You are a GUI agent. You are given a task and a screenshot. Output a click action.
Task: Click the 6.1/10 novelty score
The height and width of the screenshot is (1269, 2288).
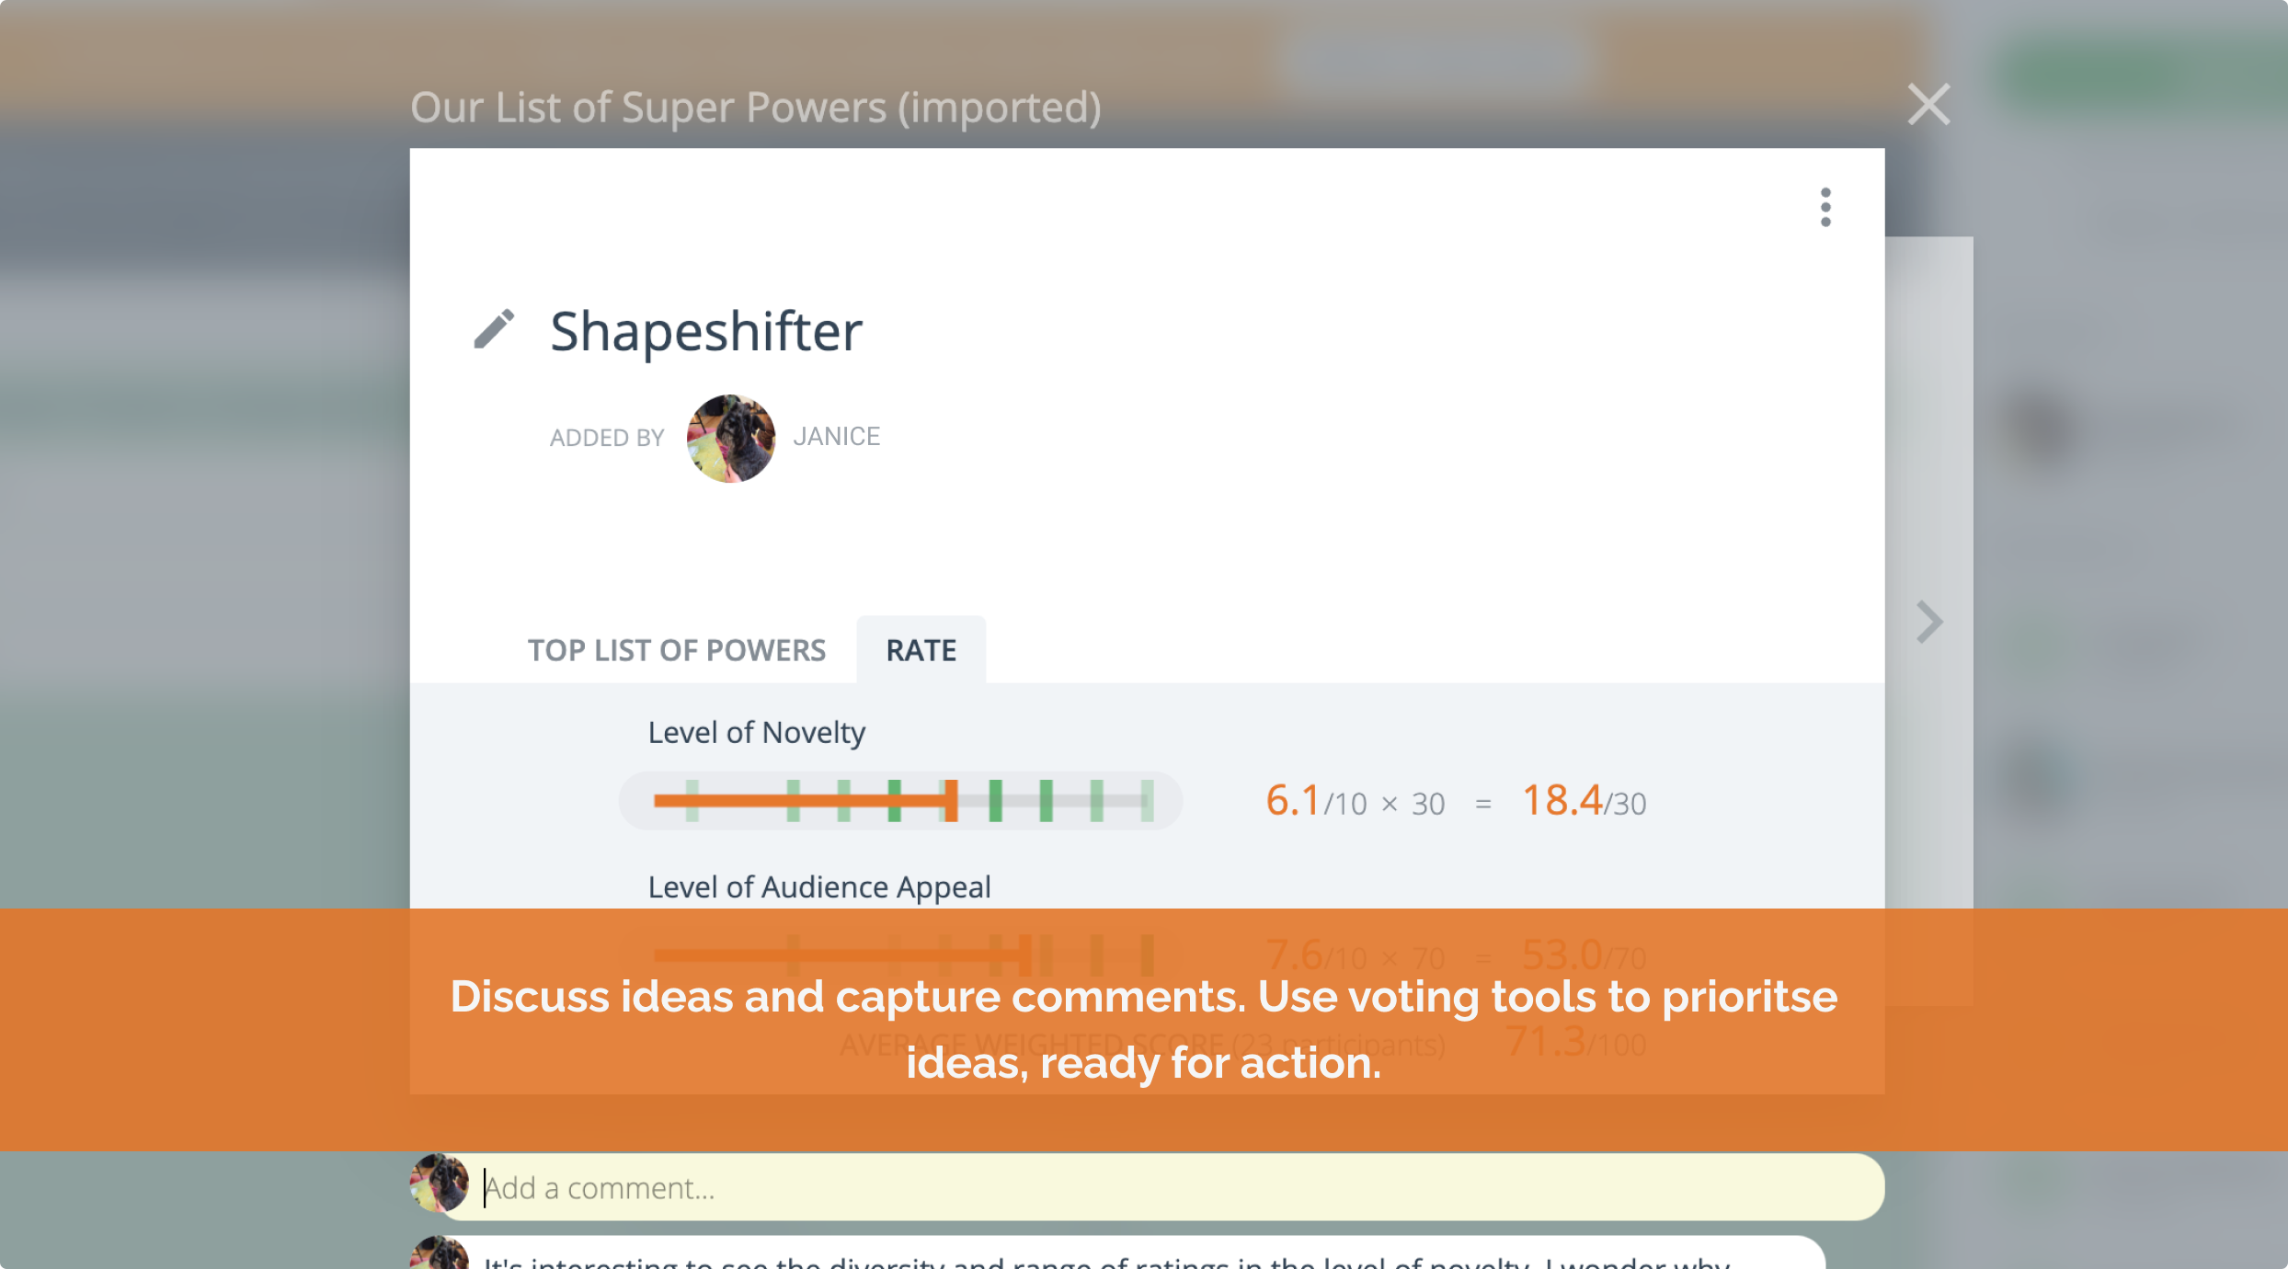pyautogui.click(x=1293, y=801)
